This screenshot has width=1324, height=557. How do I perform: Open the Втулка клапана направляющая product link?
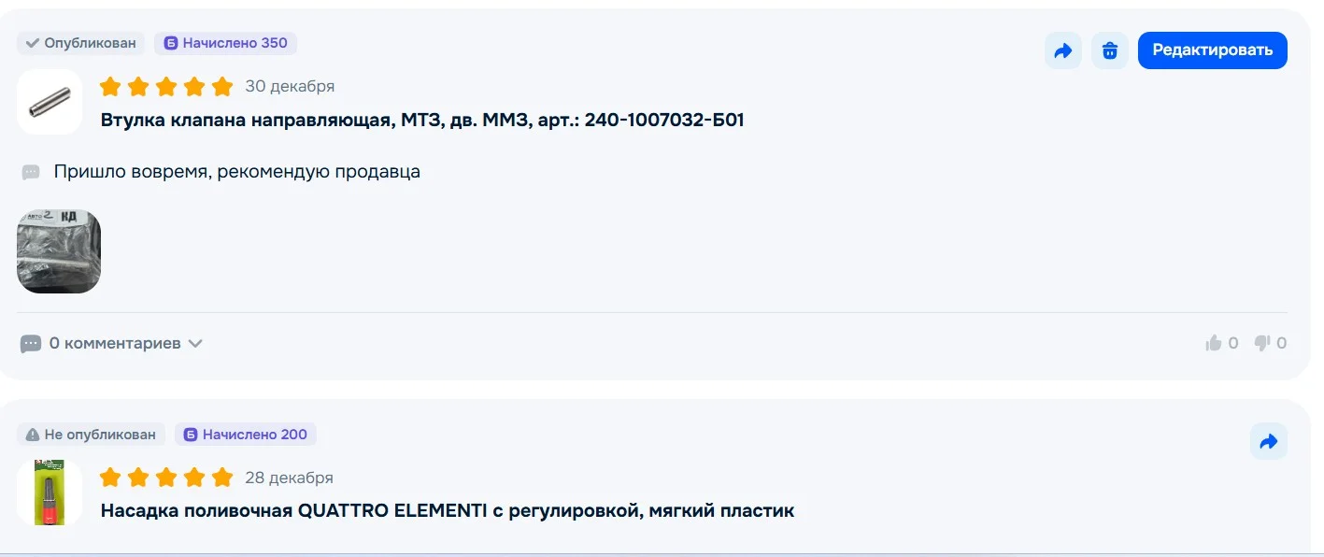[422, 120]
